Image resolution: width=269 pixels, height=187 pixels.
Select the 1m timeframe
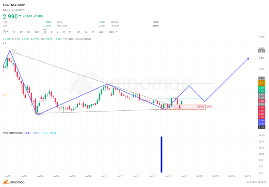[x=14, y=32]
